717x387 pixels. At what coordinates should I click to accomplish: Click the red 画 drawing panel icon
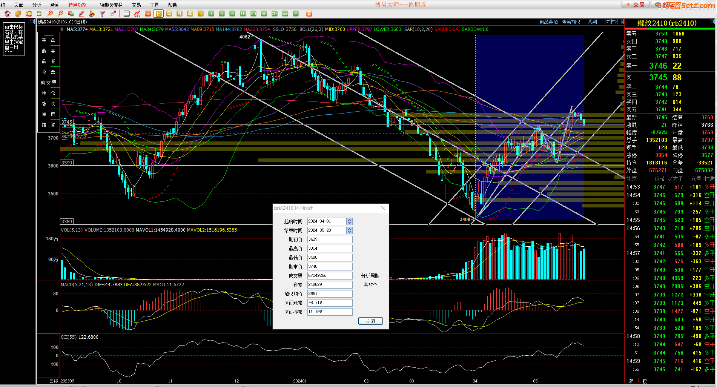click(x=309, y=14)
